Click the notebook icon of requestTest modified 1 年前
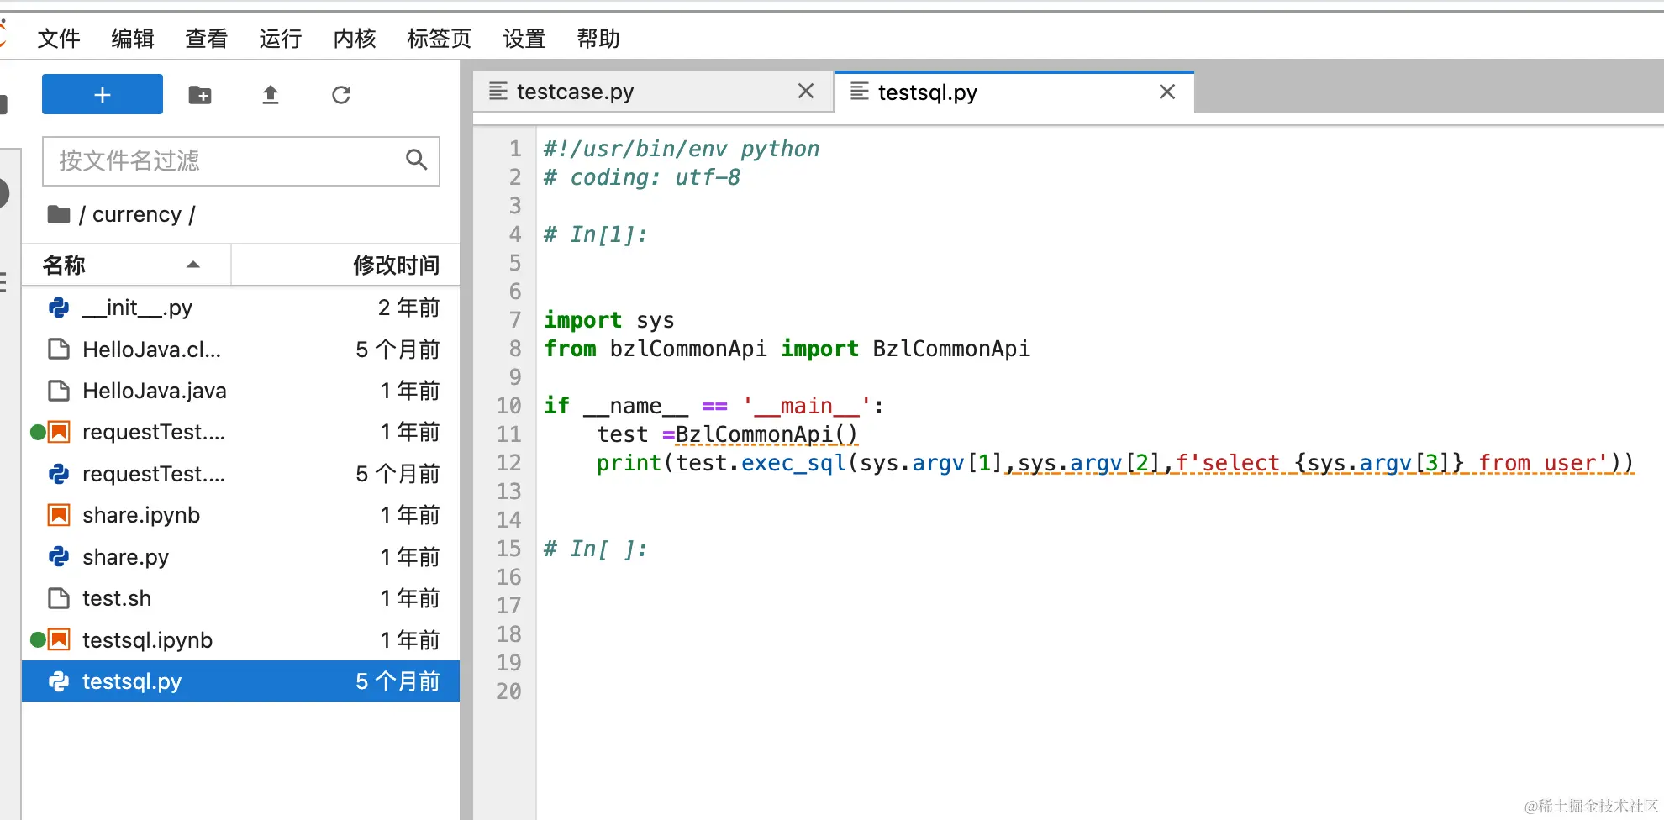The height and width of the screenshot is (820, 1664). point(59,432)
